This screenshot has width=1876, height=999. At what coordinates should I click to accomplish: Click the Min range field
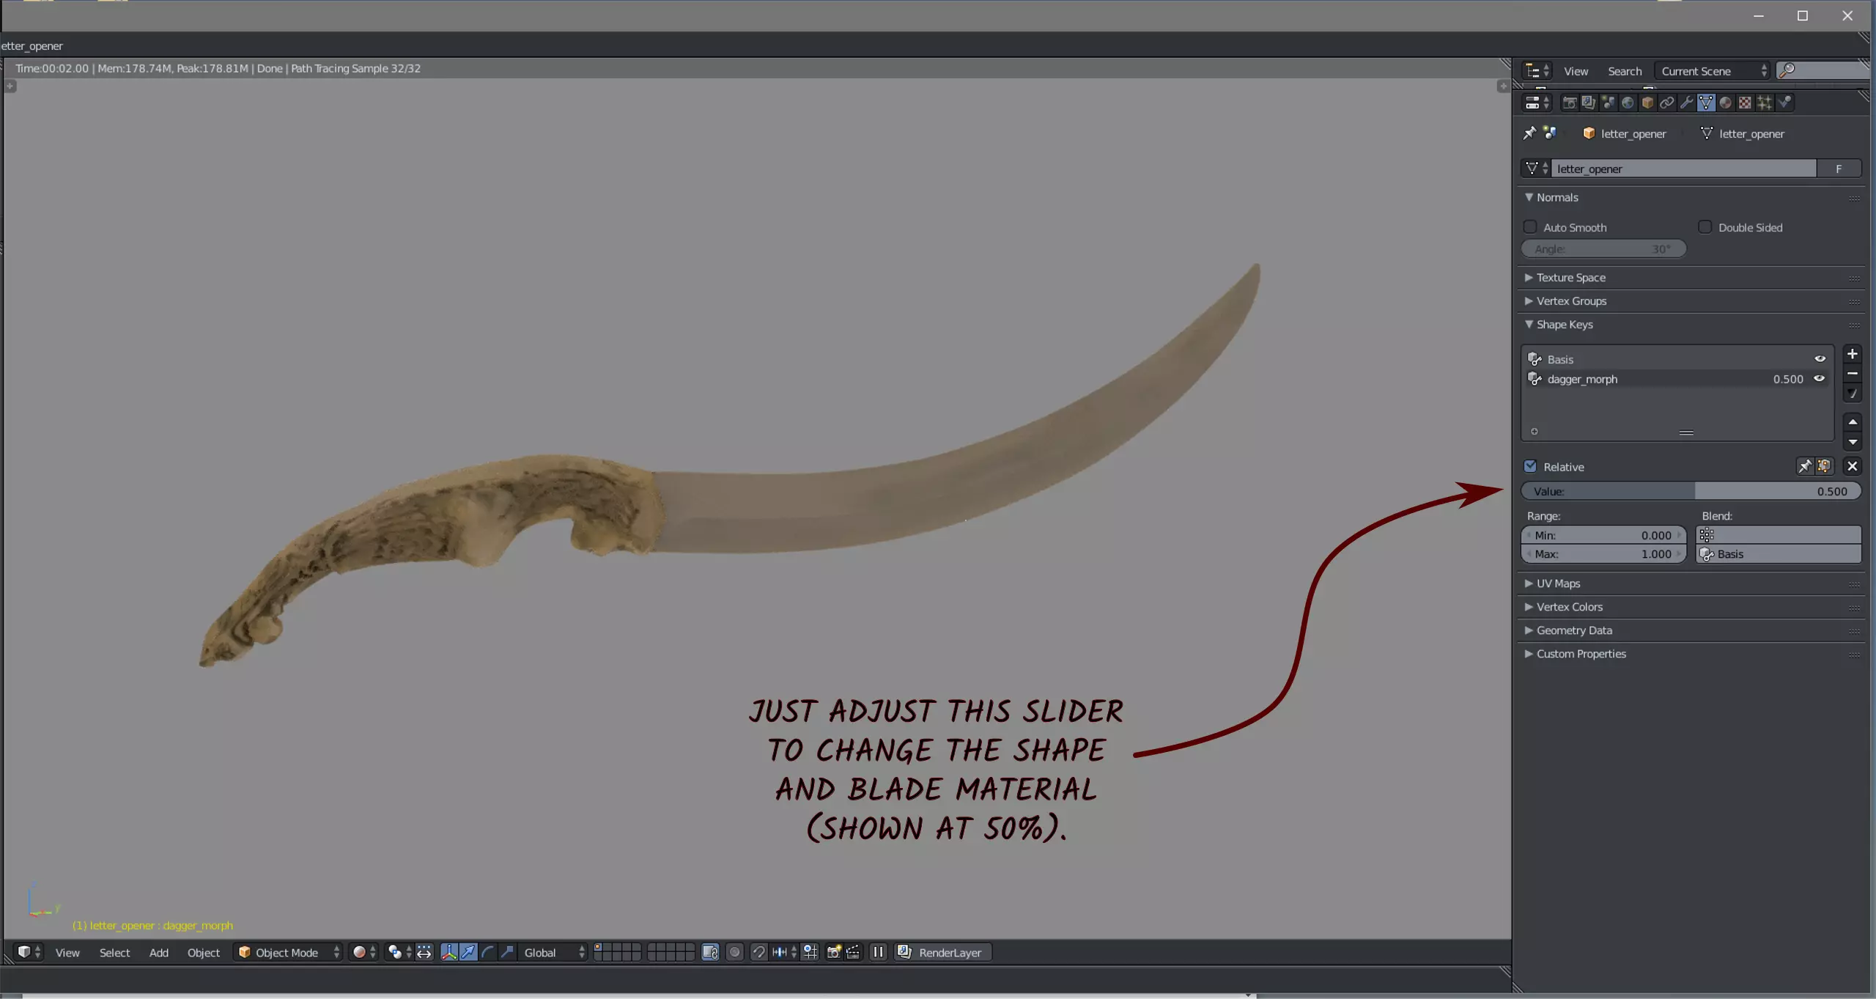pos(1603,535)
